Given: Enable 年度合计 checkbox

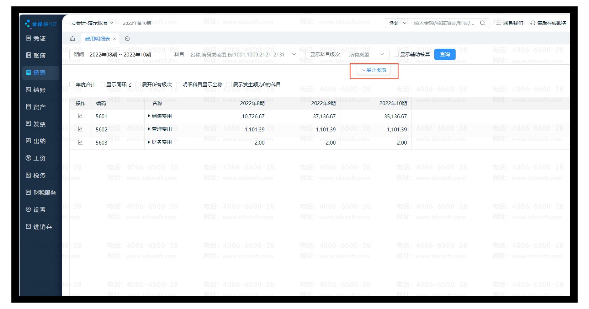Looking at the screenshot, I should coord(72,85).
